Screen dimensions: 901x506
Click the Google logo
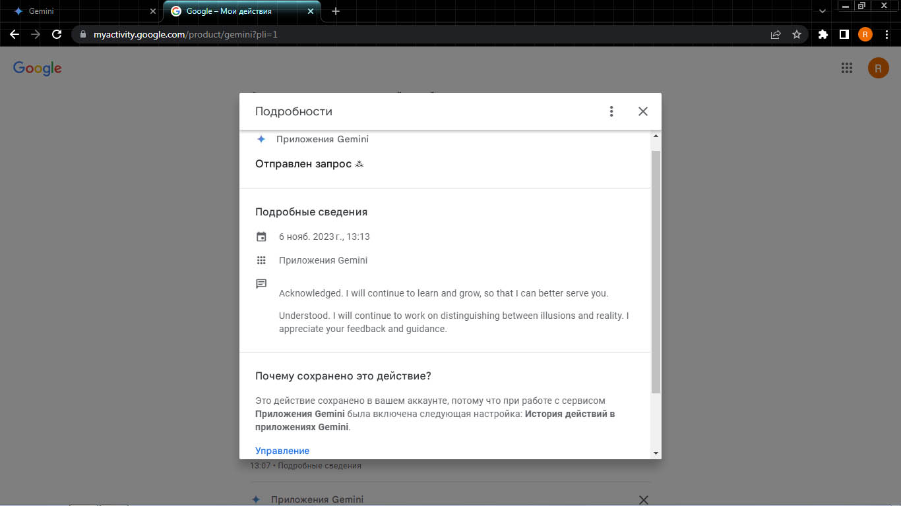coord(38,68)
